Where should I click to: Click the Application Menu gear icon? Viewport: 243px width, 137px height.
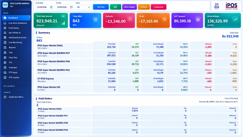(5, 97)
